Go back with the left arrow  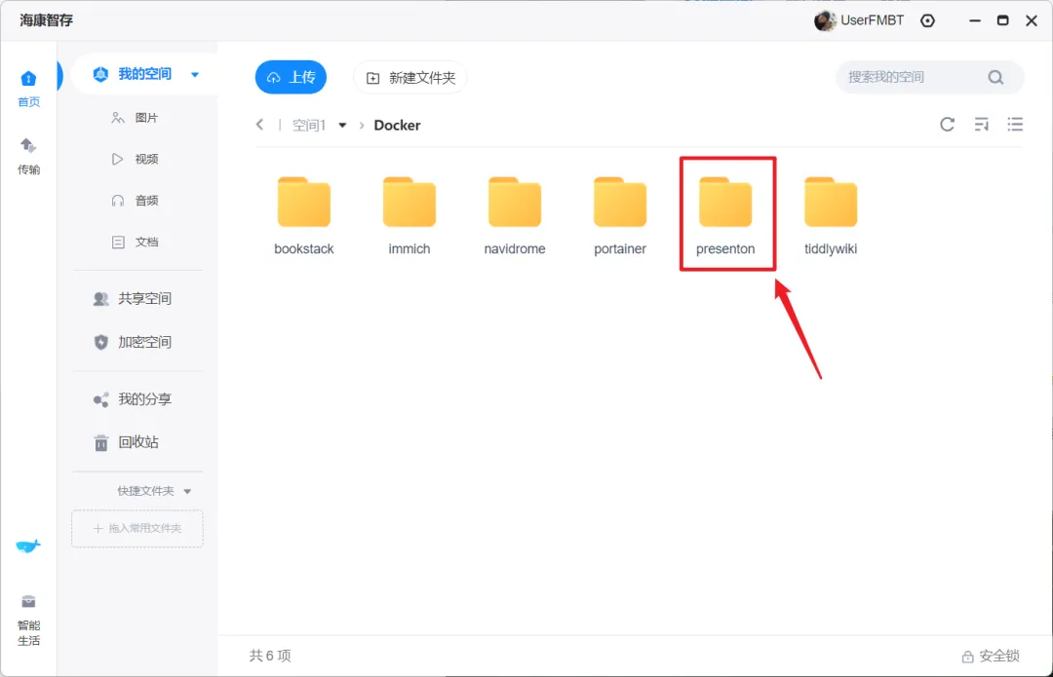(x=260, y=124)
